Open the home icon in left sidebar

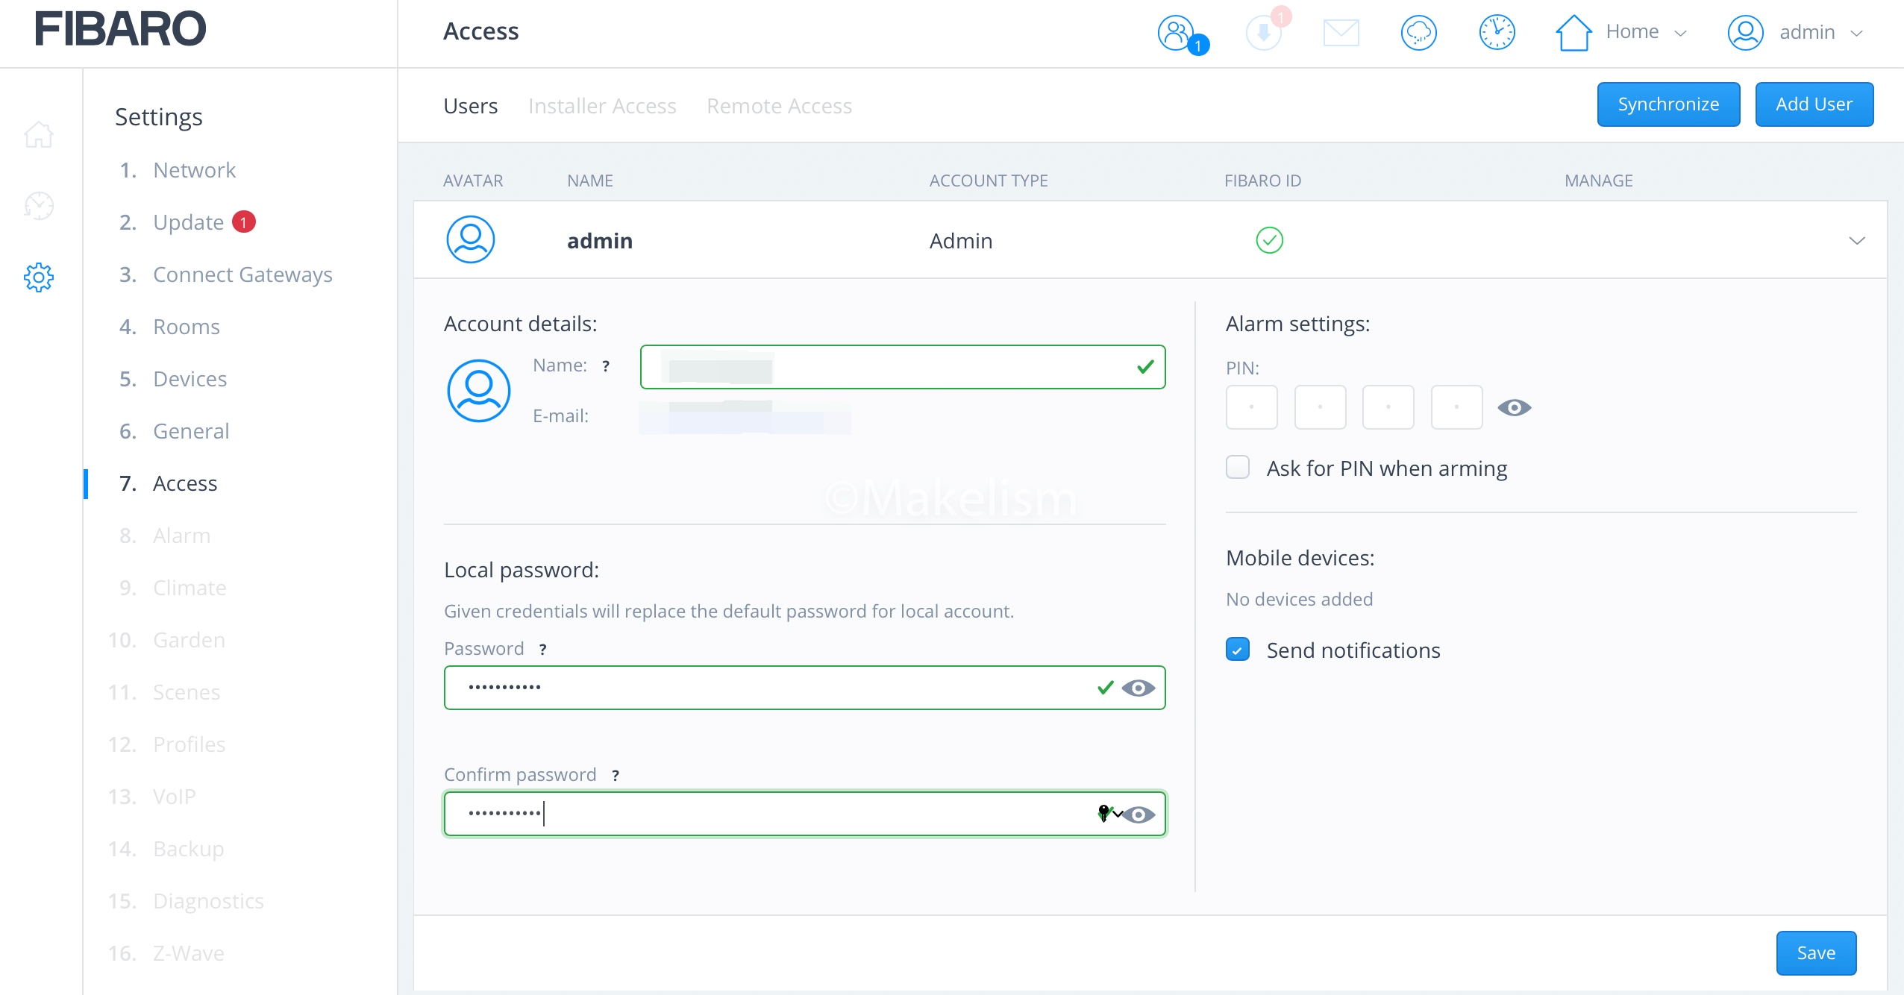point(39,135)
